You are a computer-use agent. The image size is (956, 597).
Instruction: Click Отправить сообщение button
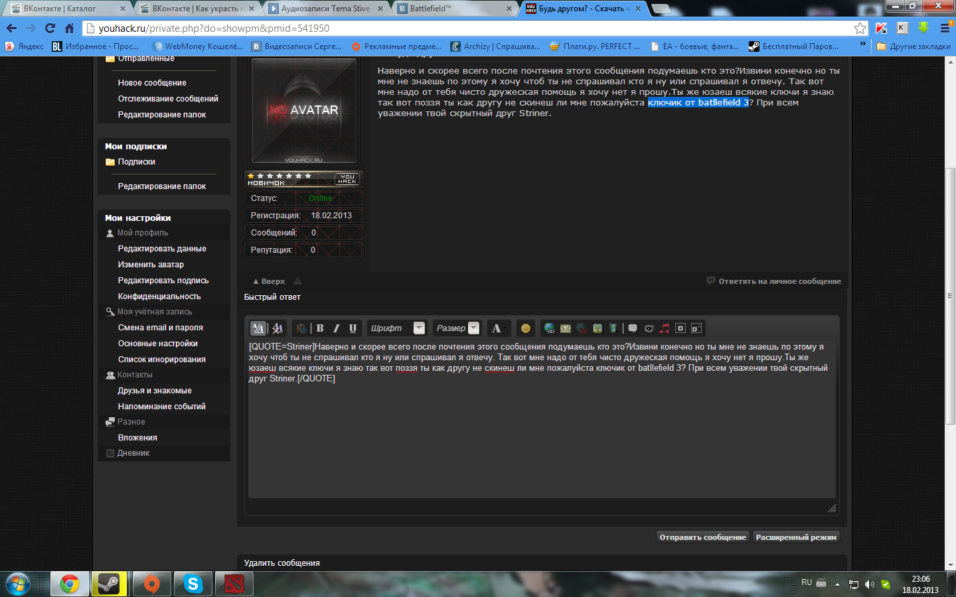(x=703, y=537)
